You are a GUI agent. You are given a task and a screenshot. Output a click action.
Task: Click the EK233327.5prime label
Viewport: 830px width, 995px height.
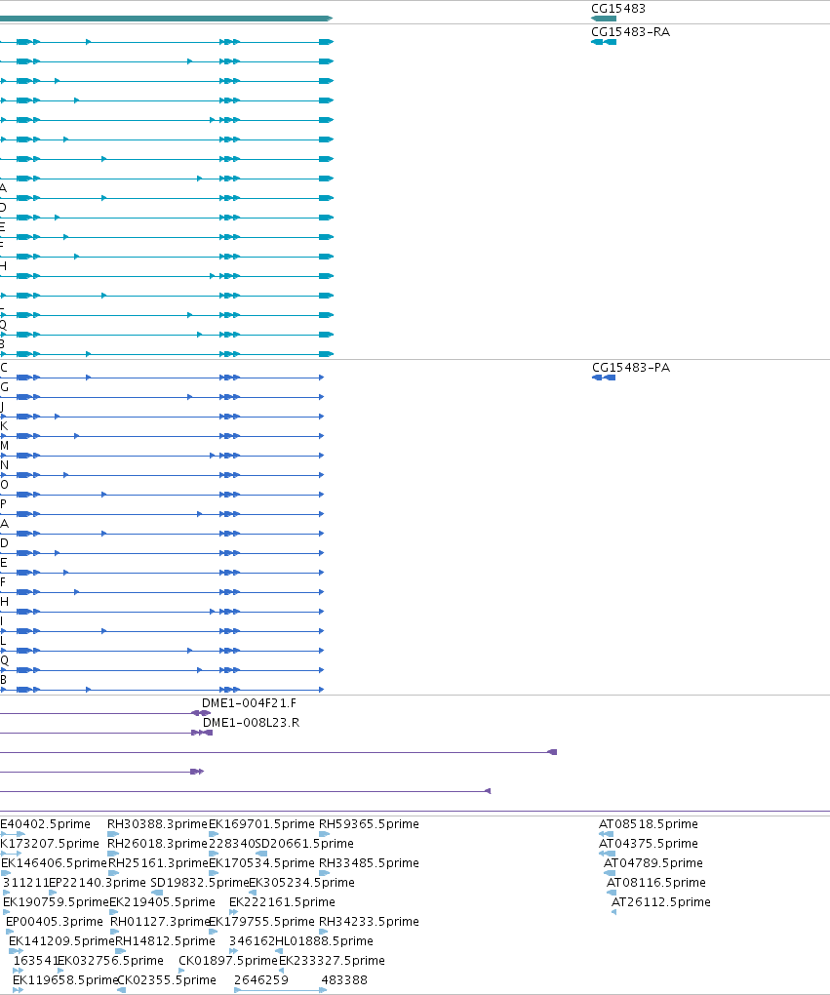coord(332,961)
